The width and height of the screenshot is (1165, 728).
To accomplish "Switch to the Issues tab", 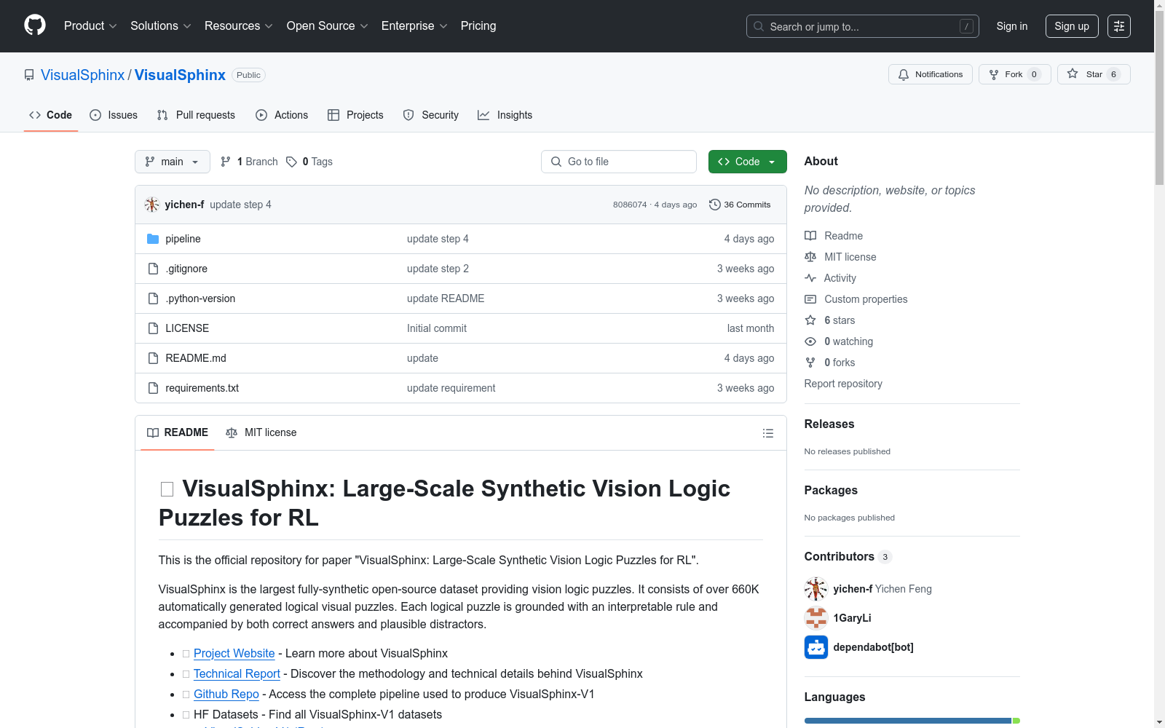I will (114, 115).
